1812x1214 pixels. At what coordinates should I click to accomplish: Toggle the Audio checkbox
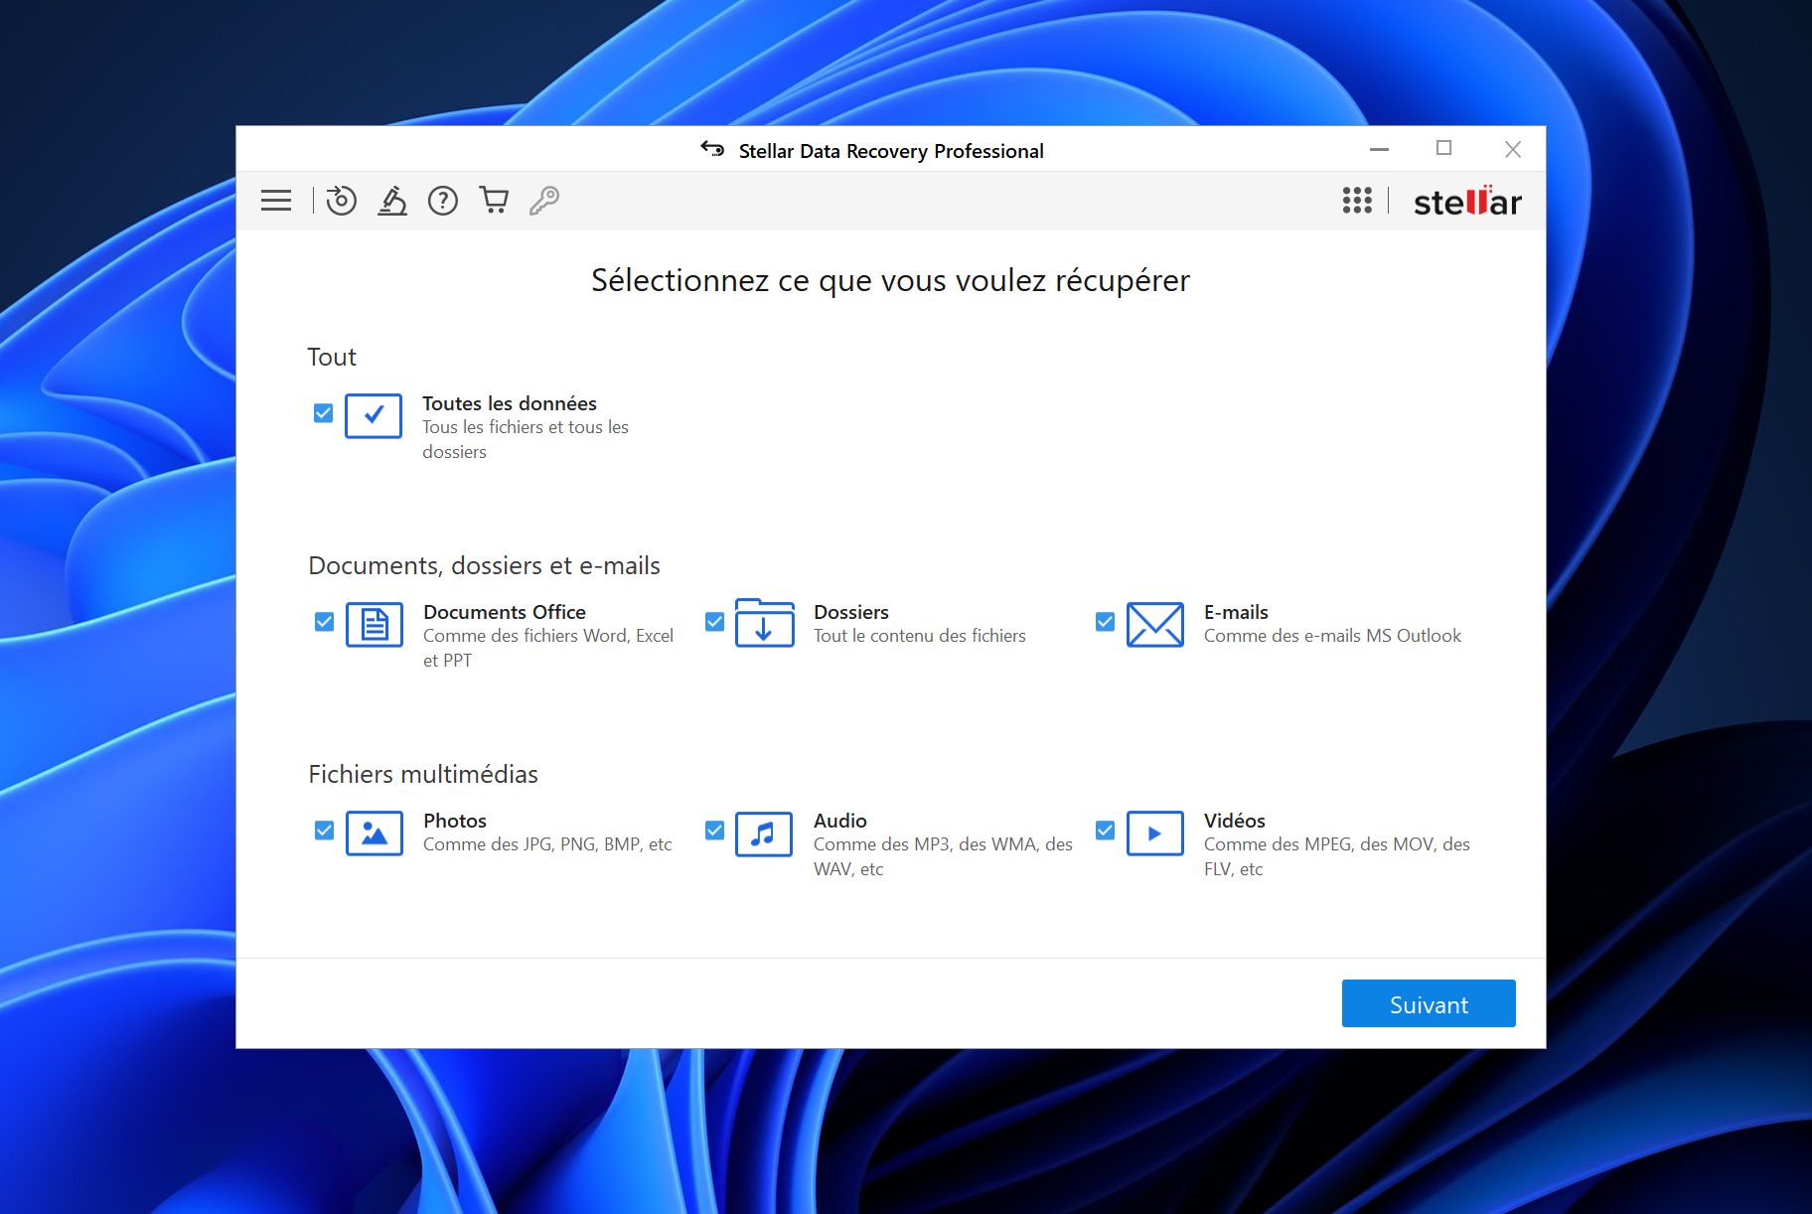click(714, 831)
